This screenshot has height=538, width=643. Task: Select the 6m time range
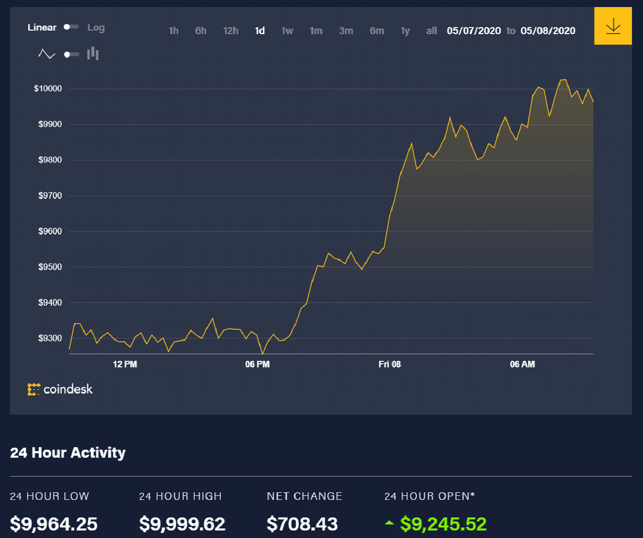tap(377, 31)
